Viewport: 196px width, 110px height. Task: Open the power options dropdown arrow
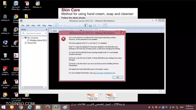click(x=60, y=25)
